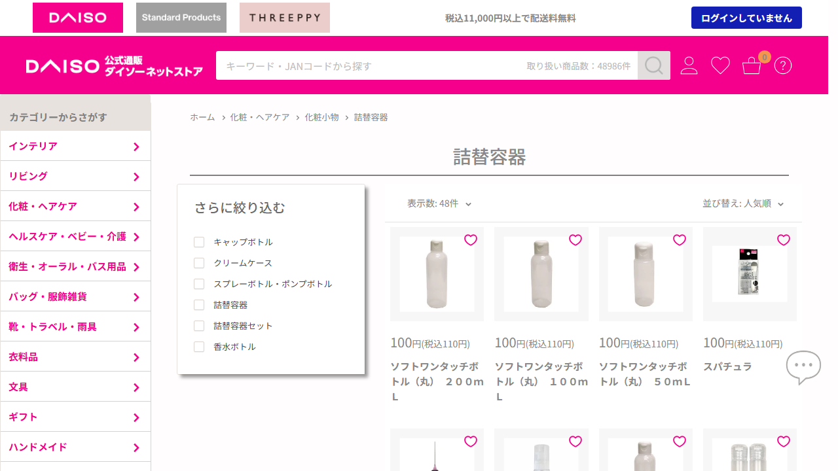Screen dimensions: 838x471
Task: Favorite the ソフトワンタッチボトル 100mL product
Action: (575, 240)
